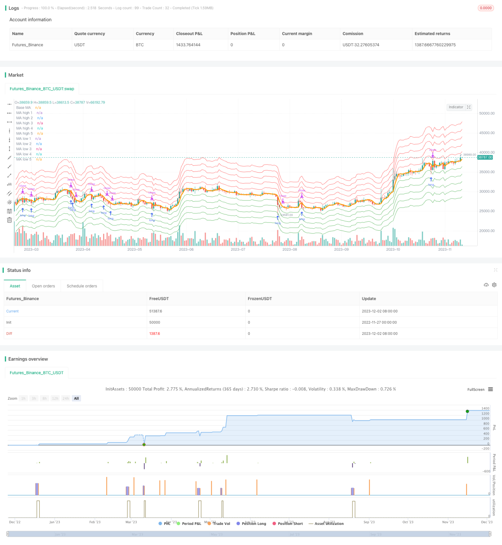Click the MA high 1 legend entry
The image size is (502, 545).
coord(29,113)
